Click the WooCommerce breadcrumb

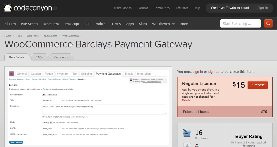click(71, 36)
